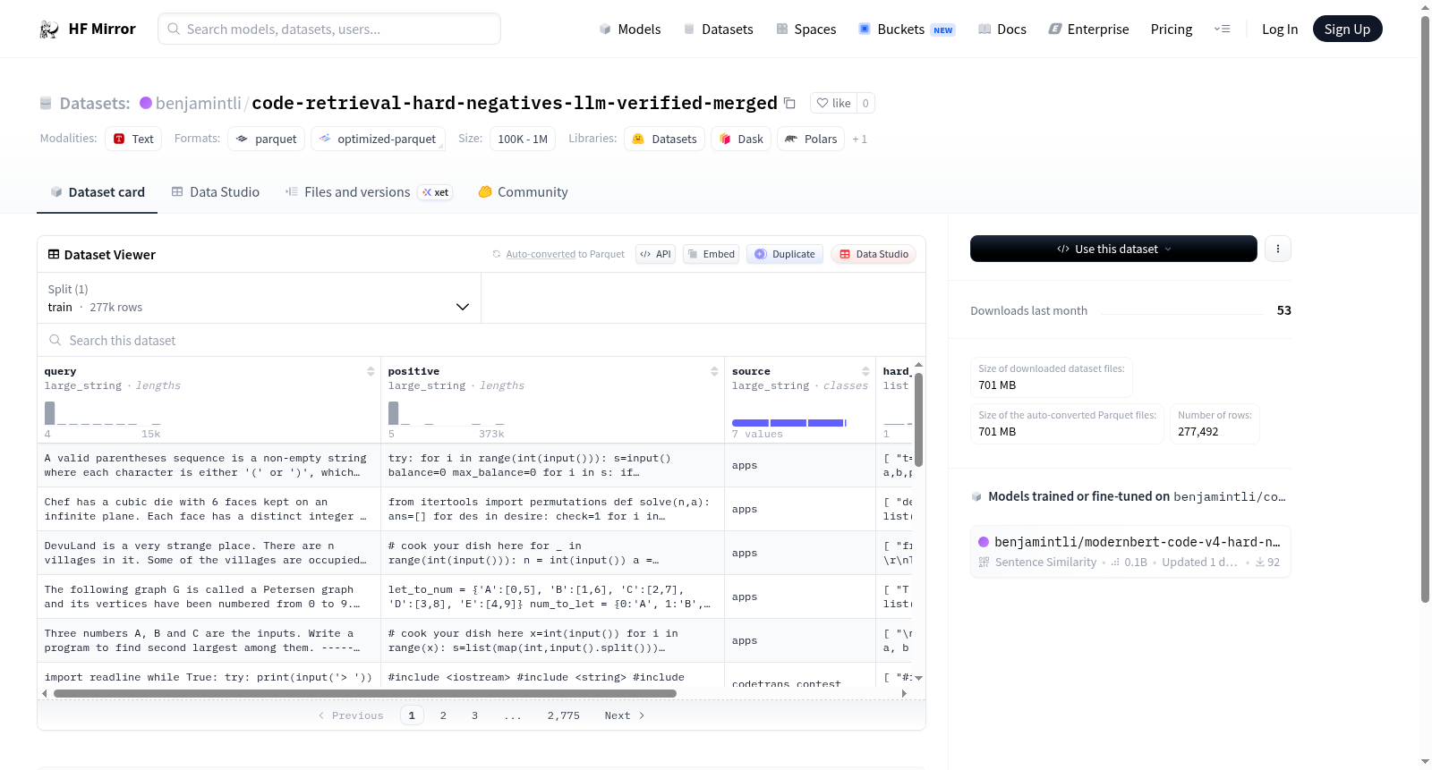
Task: Go to Next page
Action: click(625, 715)
